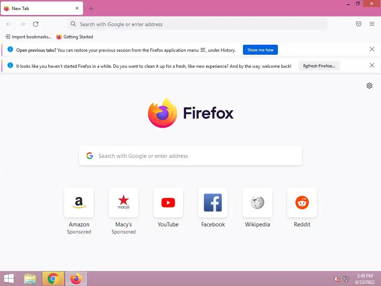The width and height of the screenshot is (381, 286).
Task: Go back using the back arrow
Action: pos(9,24)
